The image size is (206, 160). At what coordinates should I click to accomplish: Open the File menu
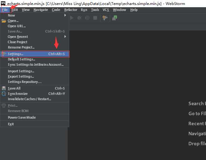coord(5,10)
